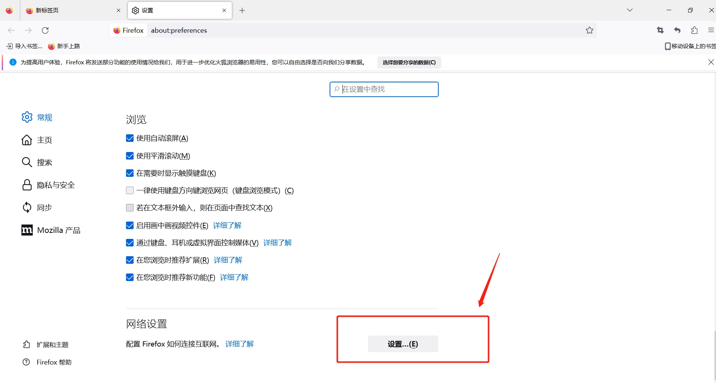
Task: Open 详细了解 link beside 网络设置 description
Action: tap(239, 344)
